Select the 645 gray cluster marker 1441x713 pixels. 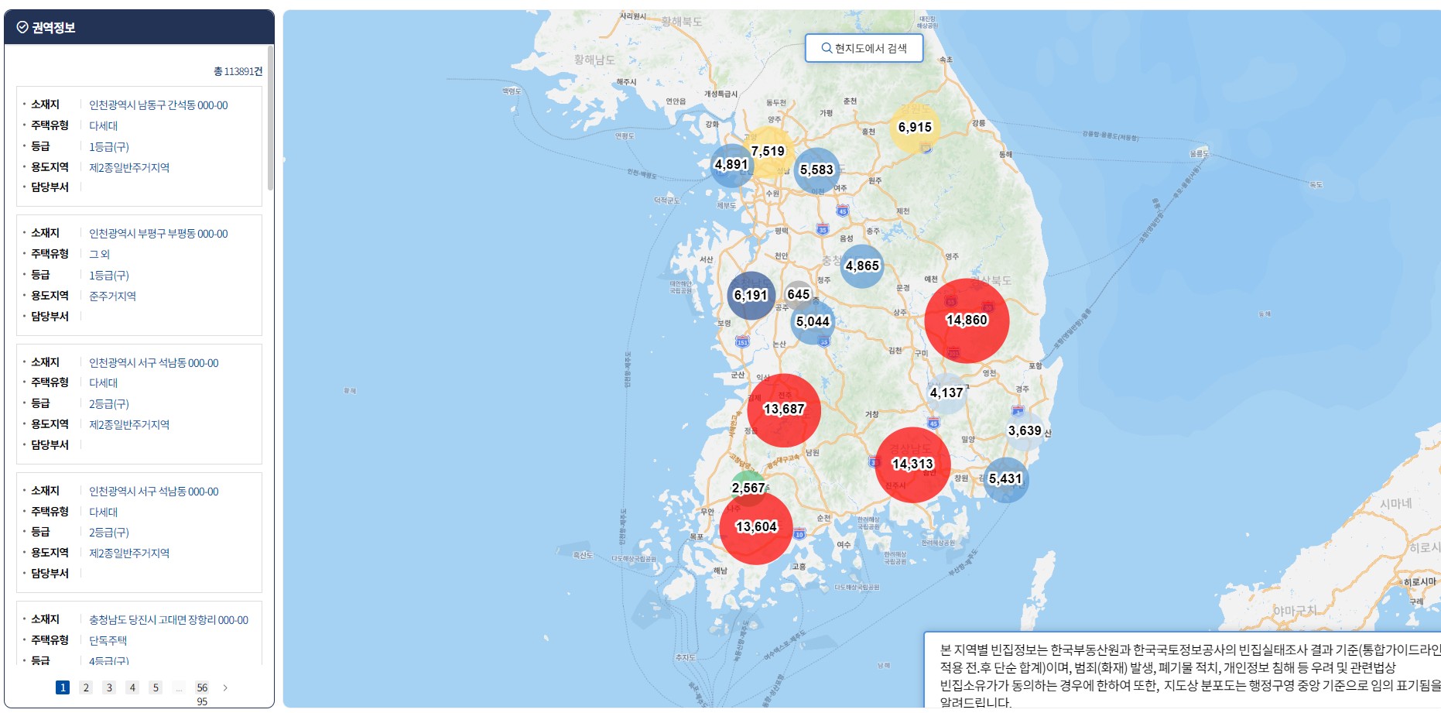(798, 294)
